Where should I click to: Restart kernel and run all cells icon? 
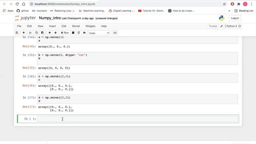pos(84,33)
